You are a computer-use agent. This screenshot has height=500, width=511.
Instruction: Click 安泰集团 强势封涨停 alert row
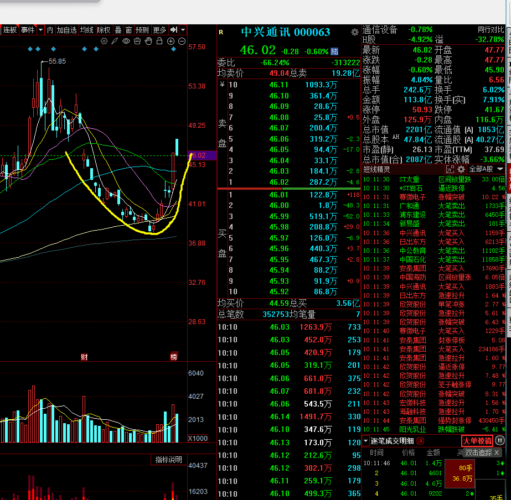tap(433, 420)
